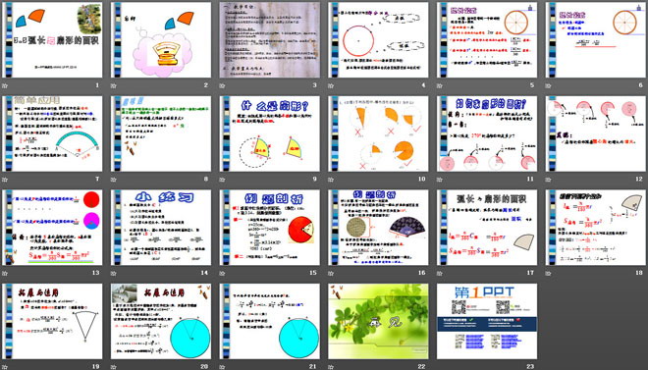Select slide 9 titled 什么是扇形
Viewport: 648px width, 370px height.
click(x=269, y=133)
